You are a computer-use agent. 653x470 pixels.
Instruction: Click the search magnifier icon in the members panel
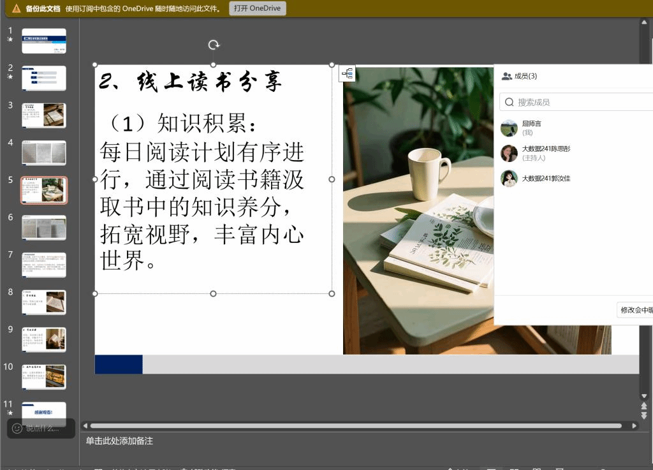[x=510, y=102]
